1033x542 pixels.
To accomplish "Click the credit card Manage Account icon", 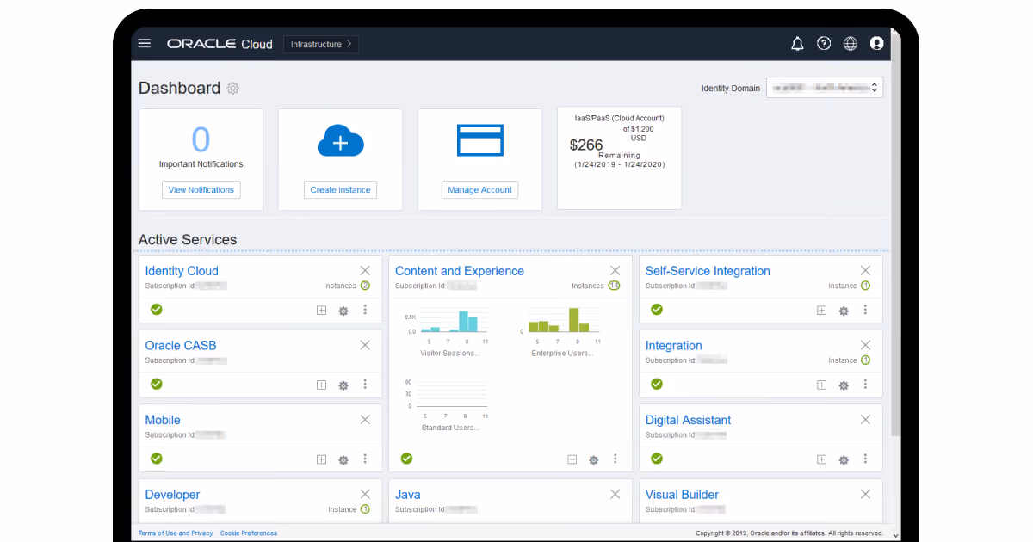I will [480, 140].
